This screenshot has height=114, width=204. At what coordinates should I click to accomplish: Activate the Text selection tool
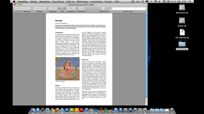pyautogui.click(x=62, y=9)
